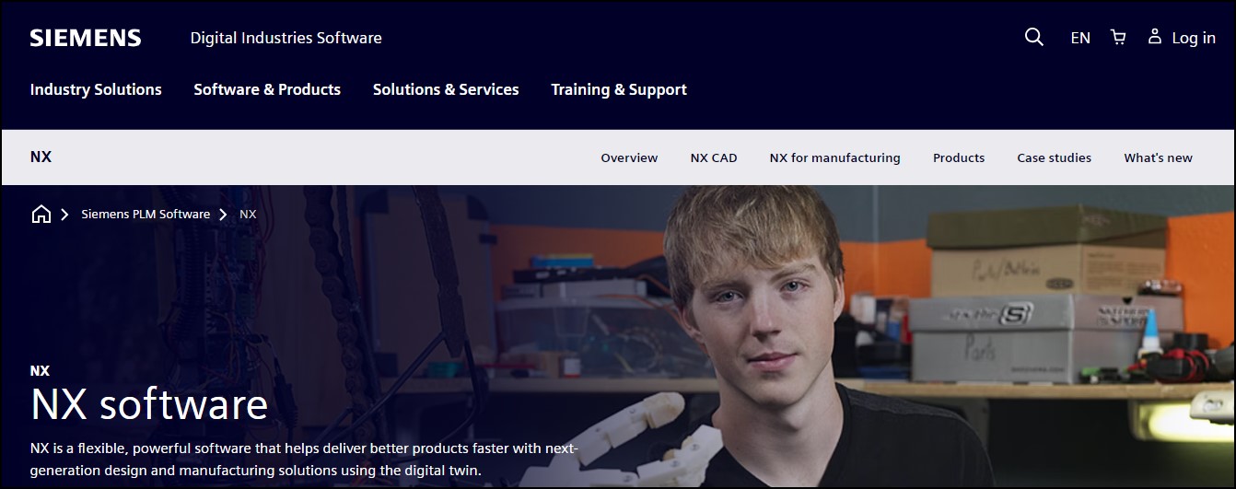Image resolution: width=1236 pixels, height=489 pixels.
Task: Click the Siemens logo
Action: (x=86, y=38)
